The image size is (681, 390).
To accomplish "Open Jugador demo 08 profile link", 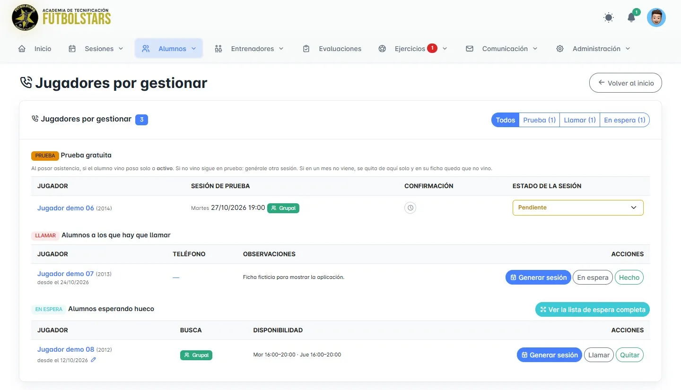I will (x=66, y=349).
